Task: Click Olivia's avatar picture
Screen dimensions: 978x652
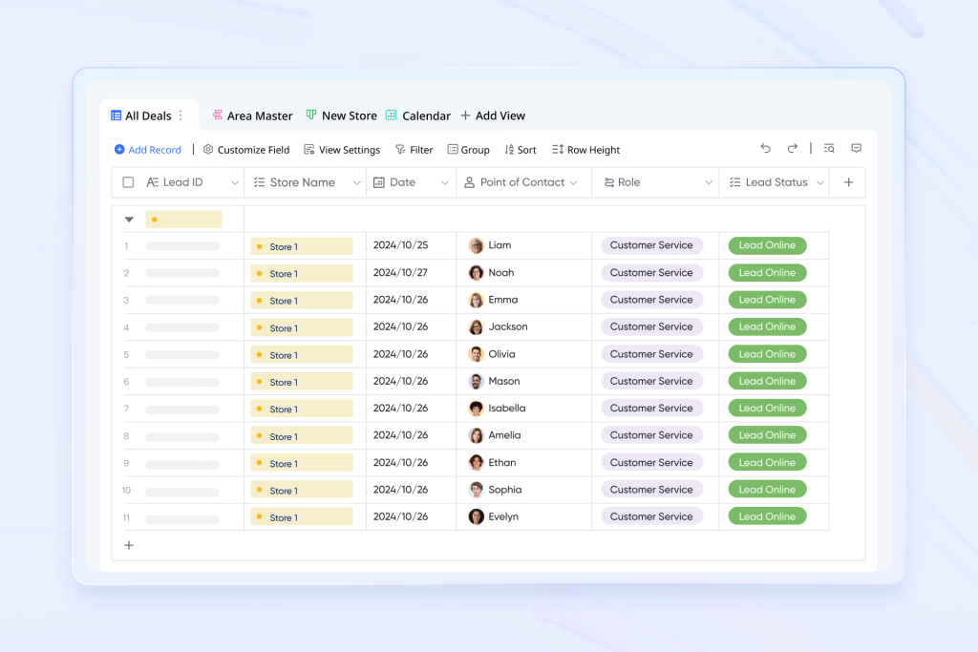Action: coord(476,354)
